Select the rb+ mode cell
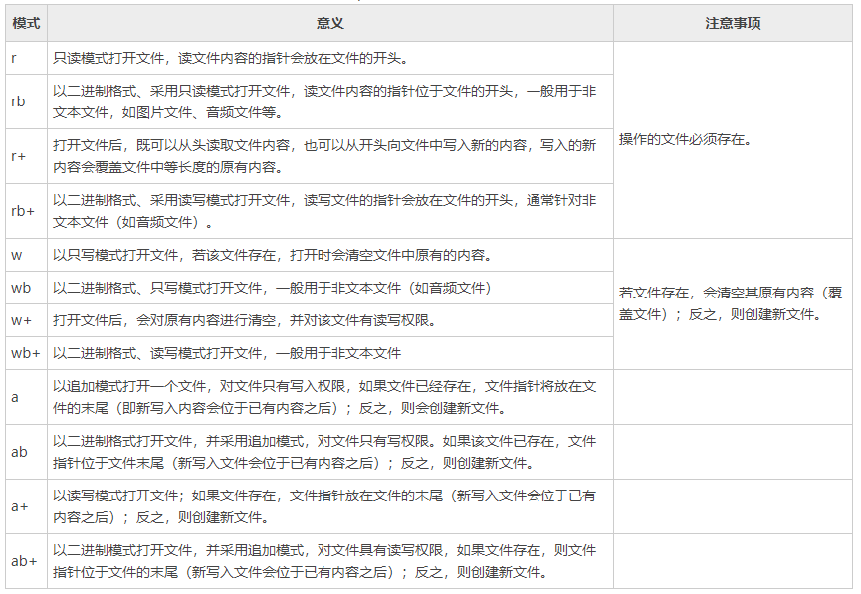Viewport: 861px width, 594px height. click(23, 211)
